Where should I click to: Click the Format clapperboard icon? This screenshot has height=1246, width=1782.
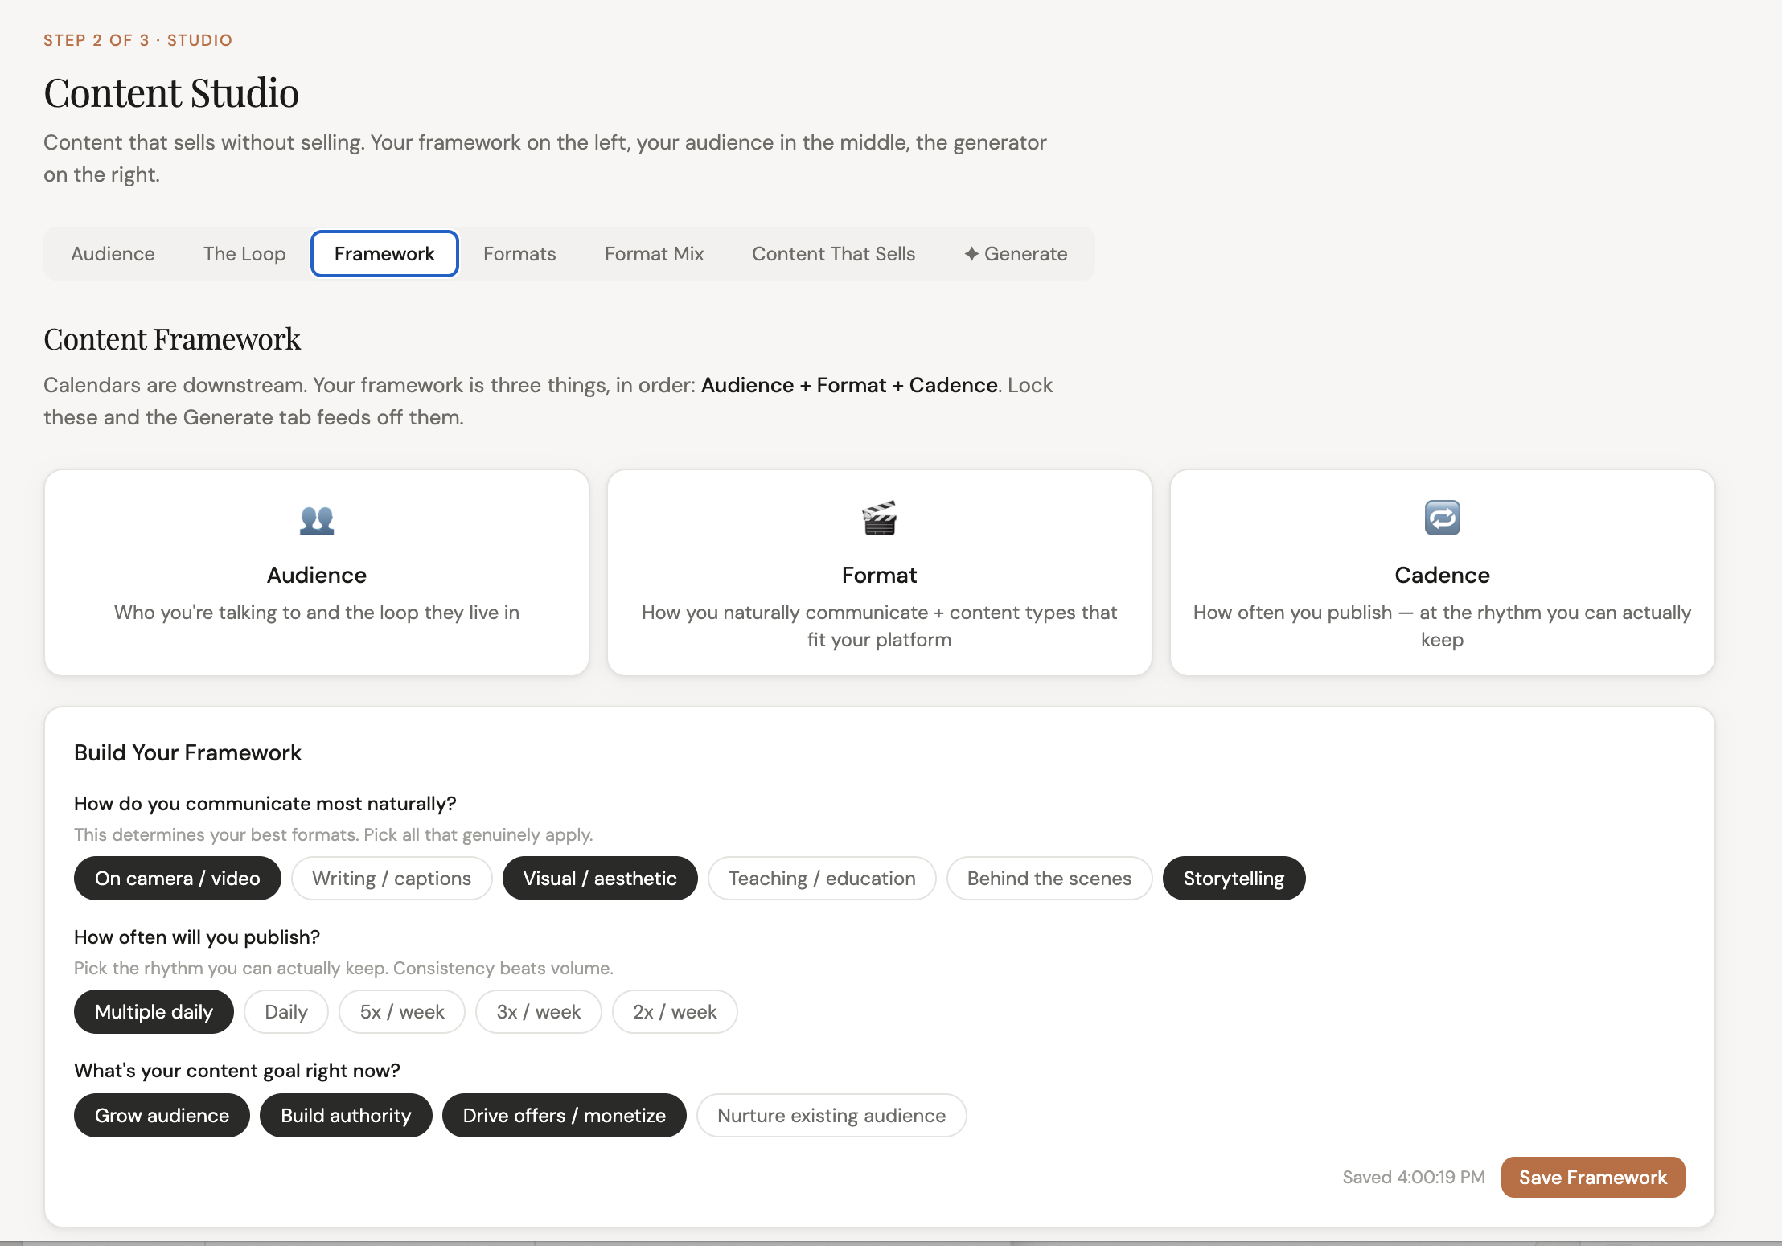pos(879,518)
